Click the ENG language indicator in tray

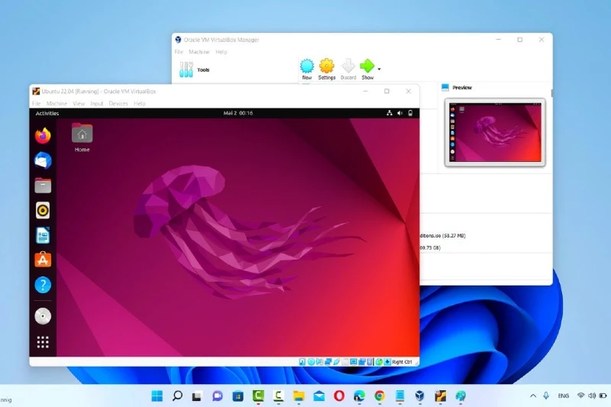tap(563, 396)
